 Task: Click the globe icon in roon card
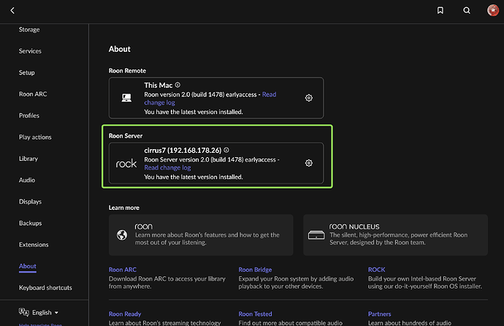pos(122,235)
